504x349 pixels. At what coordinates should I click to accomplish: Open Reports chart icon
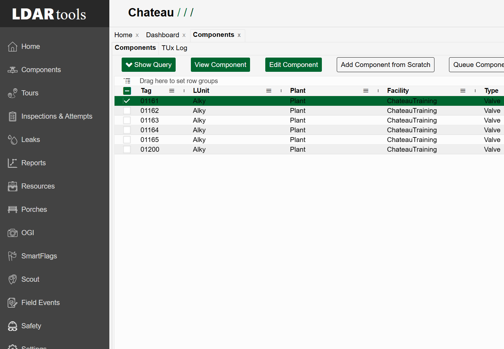coord(13,163)
